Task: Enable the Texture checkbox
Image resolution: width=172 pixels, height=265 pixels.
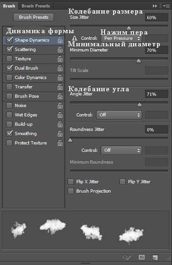Action: point(9,59)
